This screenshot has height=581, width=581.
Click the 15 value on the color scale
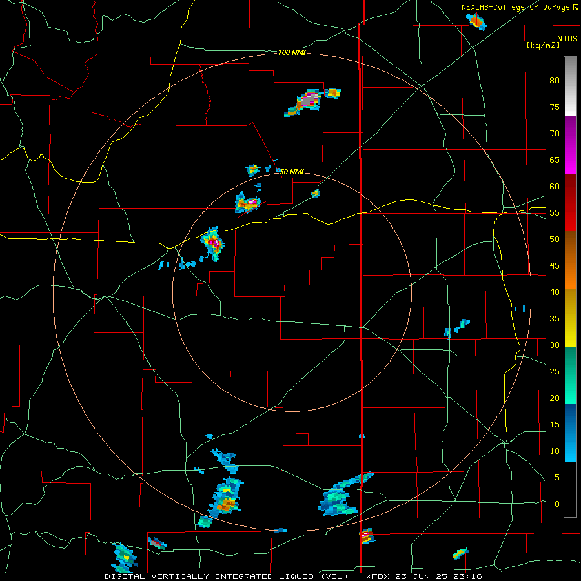coord(555,425)
